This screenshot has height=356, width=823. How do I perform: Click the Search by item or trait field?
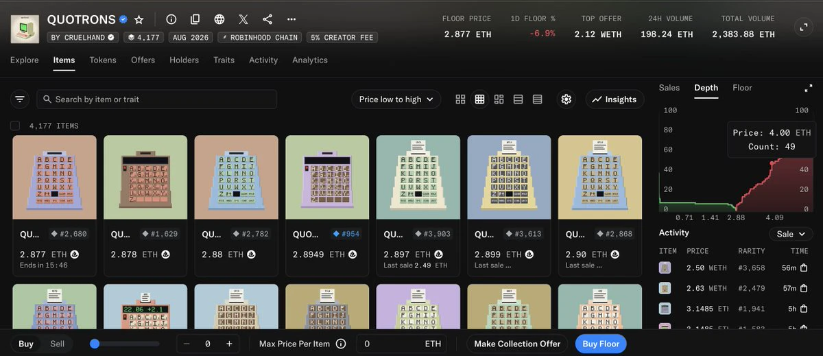click(x=157, y=99)
